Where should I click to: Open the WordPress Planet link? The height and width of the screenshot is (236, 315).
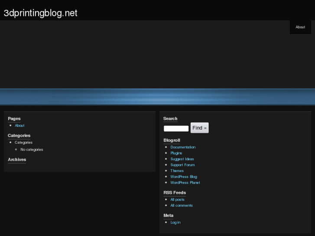pyautogui.click(x=185, y=183)
